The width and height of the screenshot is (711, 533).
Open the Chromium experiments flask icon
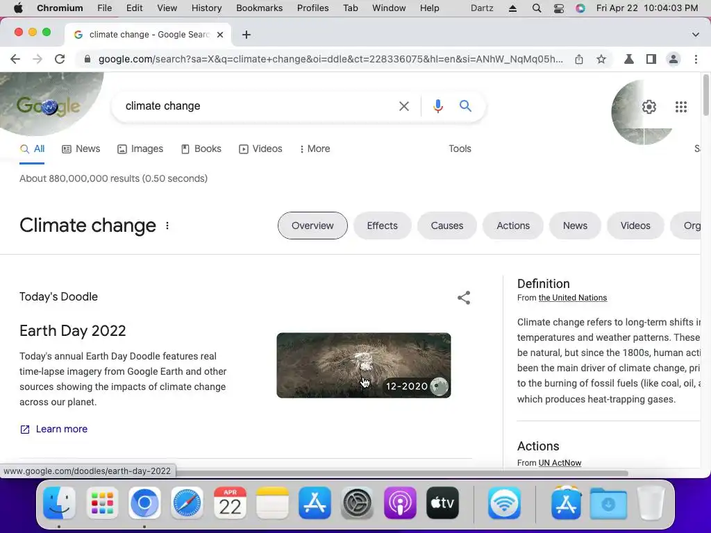click(x=629, y=59)
